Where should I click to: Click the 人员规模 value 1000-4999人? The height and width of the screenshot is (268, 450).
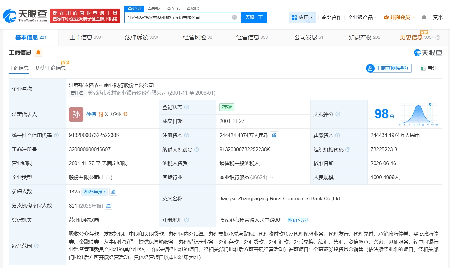coord(385,178)
